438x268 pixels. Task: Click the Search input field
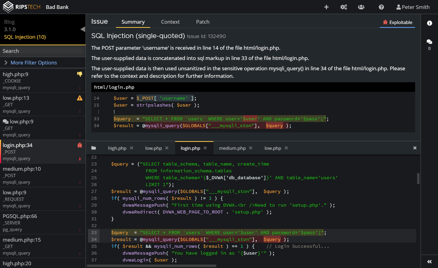(x=42, y=51)
